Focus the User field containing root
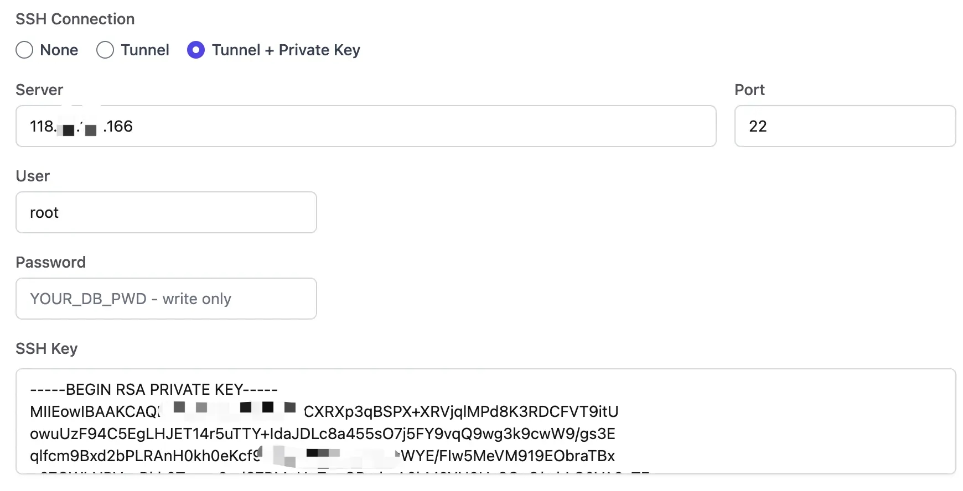The width and height of the screenshot is (963, 491). (x=166, y=212)
